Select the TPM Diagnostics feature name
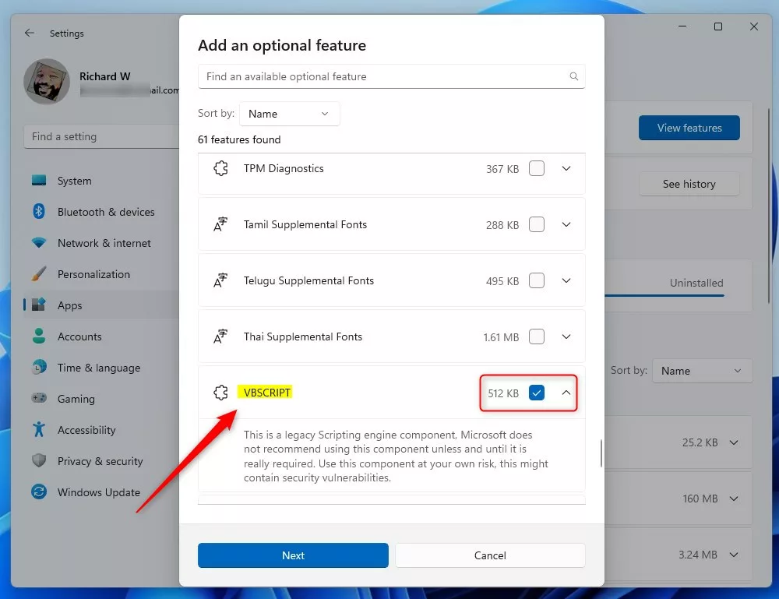Screen dimensions: 779x599 point(284,168)
